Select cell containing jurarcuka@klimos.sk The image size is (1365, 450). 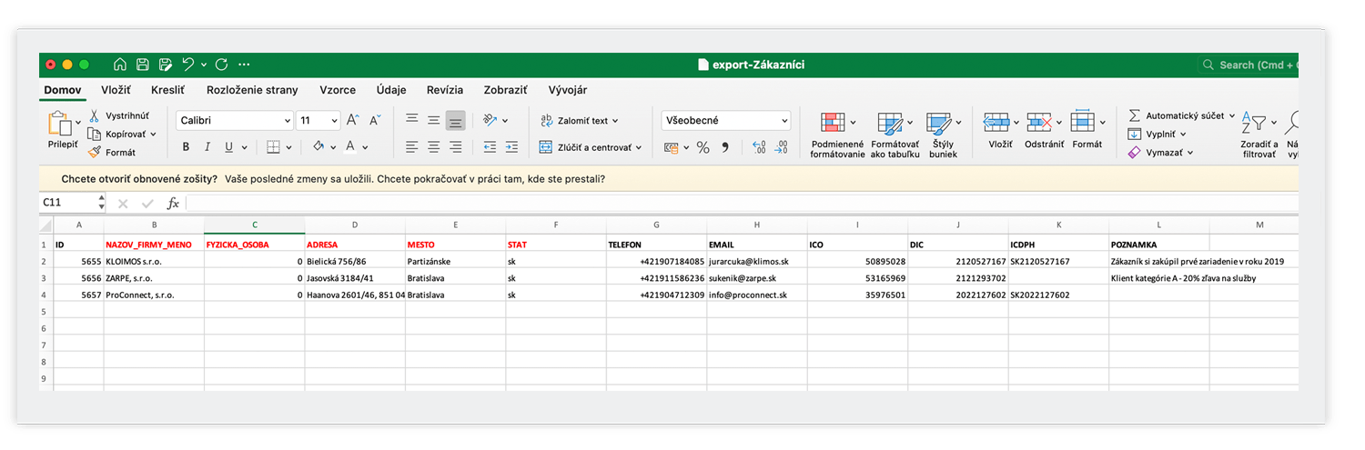[756, 261]
